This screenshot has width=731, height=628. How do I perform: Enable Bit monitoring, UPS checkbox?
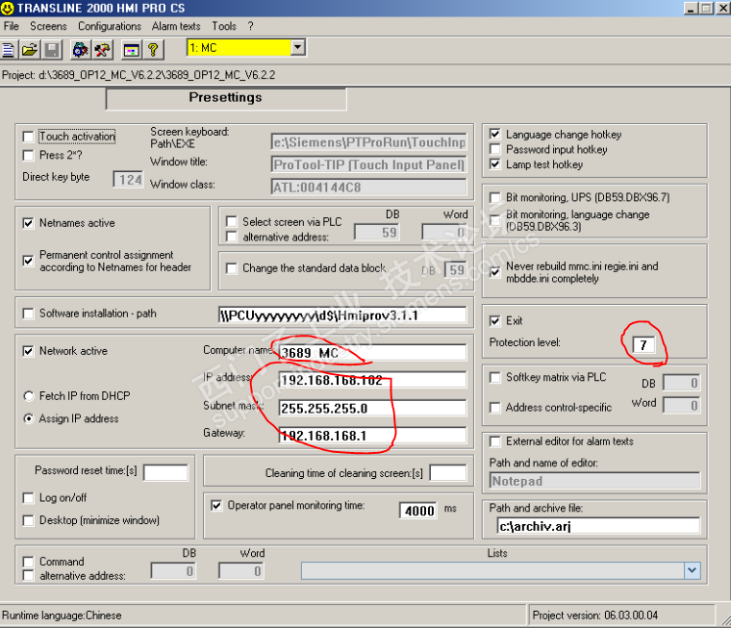click(x=495, y=198)
